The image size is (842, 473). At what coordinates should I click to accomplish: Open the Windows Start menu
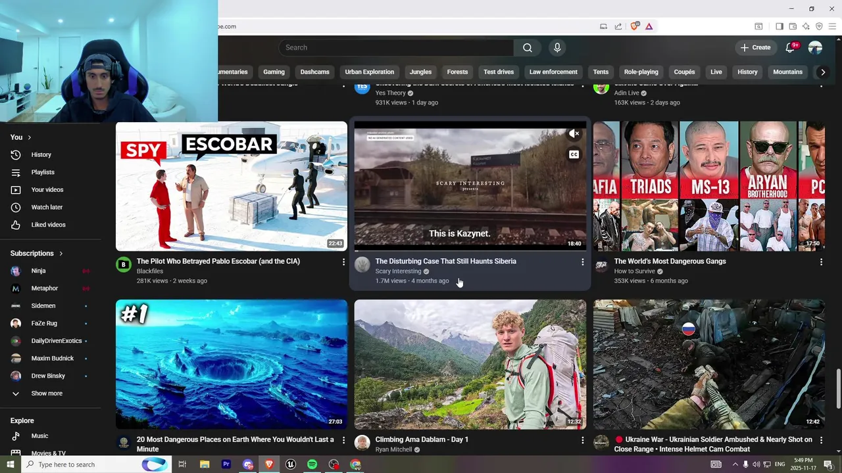[x=11, y=464]
